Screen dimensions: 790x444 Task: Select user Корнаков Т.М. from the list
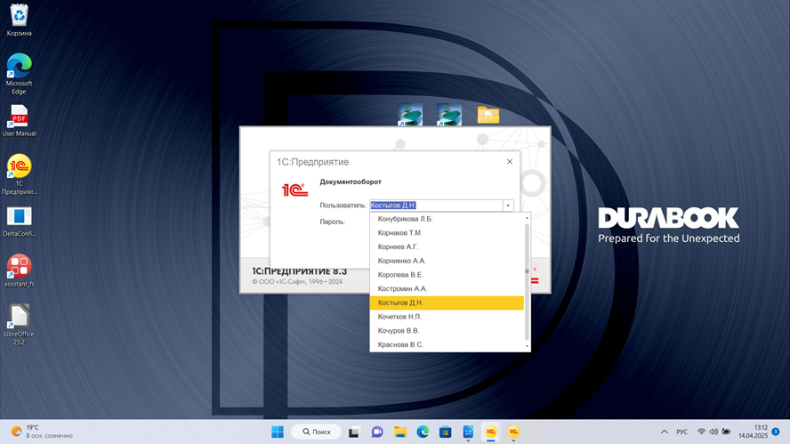[447, 233]
